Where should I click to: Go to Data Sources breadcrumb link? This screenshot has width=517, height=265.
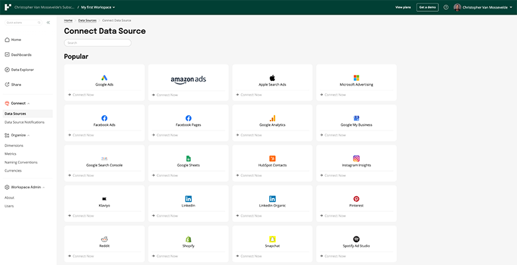(x=87, y=21)
